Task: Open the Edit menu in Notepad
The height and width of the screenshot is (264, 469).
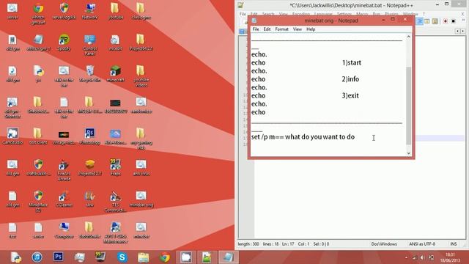Action: [267, 29]
